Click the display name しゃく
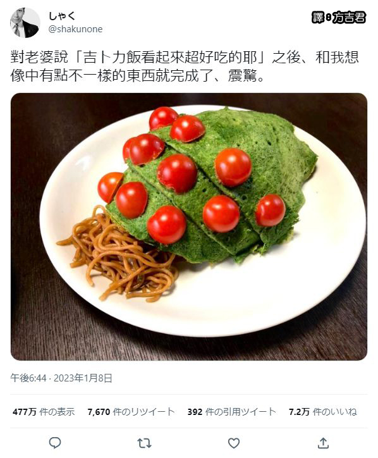Image resolution: width=378 pixels, height=458 pixels. pos(61,16)
